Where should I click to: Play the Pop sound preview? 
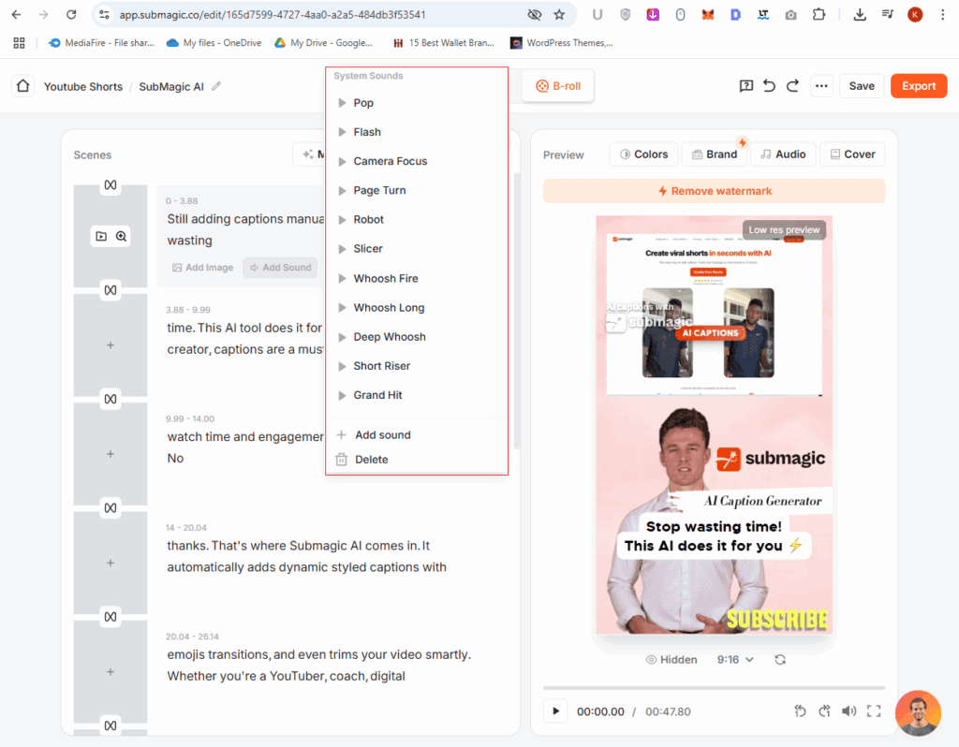pos(342,103)
